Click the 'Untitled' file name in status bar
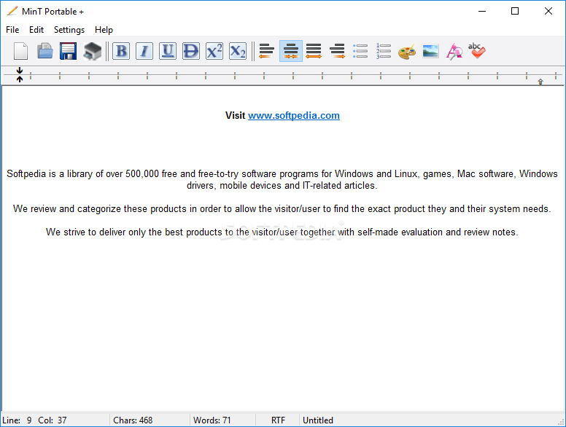The image size is (566, 427). pos(318,420)
